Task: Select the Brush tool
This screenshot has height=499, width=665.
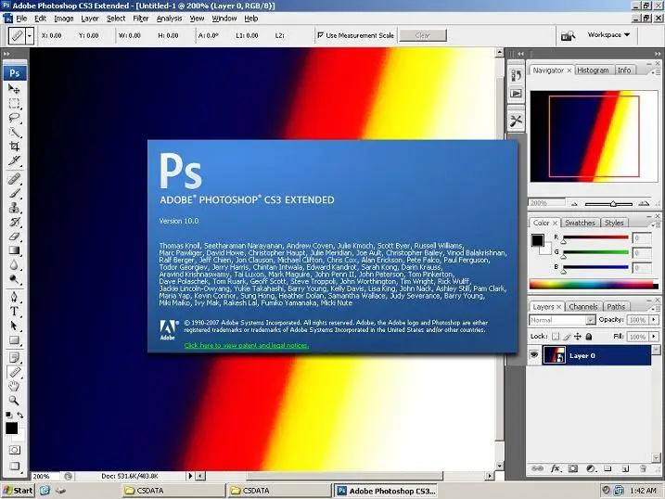Action: (x=14, y=193)
